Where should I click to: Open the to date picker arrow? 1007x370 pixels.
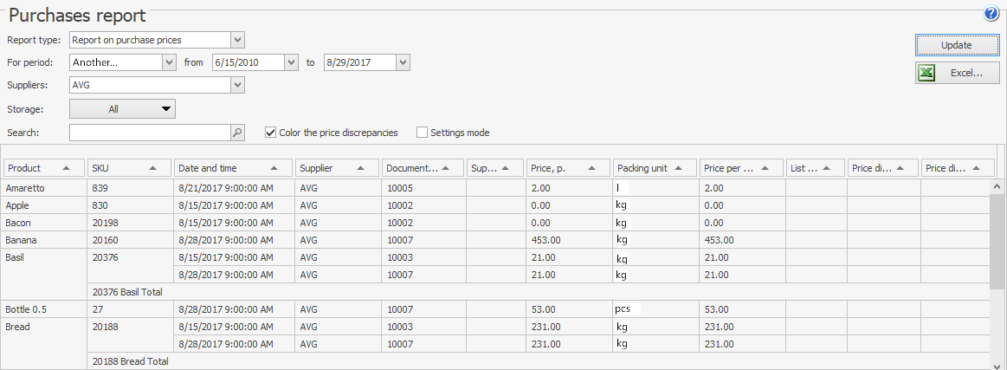point(403,62)
